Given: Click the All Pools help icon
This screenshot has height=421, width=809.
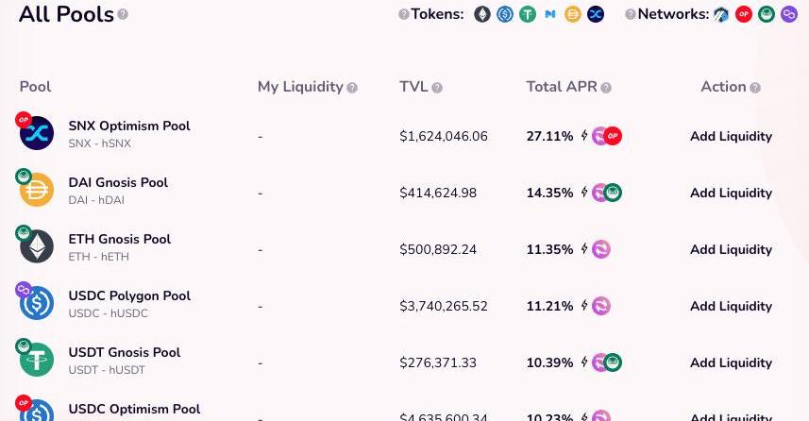Looking at the screenshot, I should point(123,15).
